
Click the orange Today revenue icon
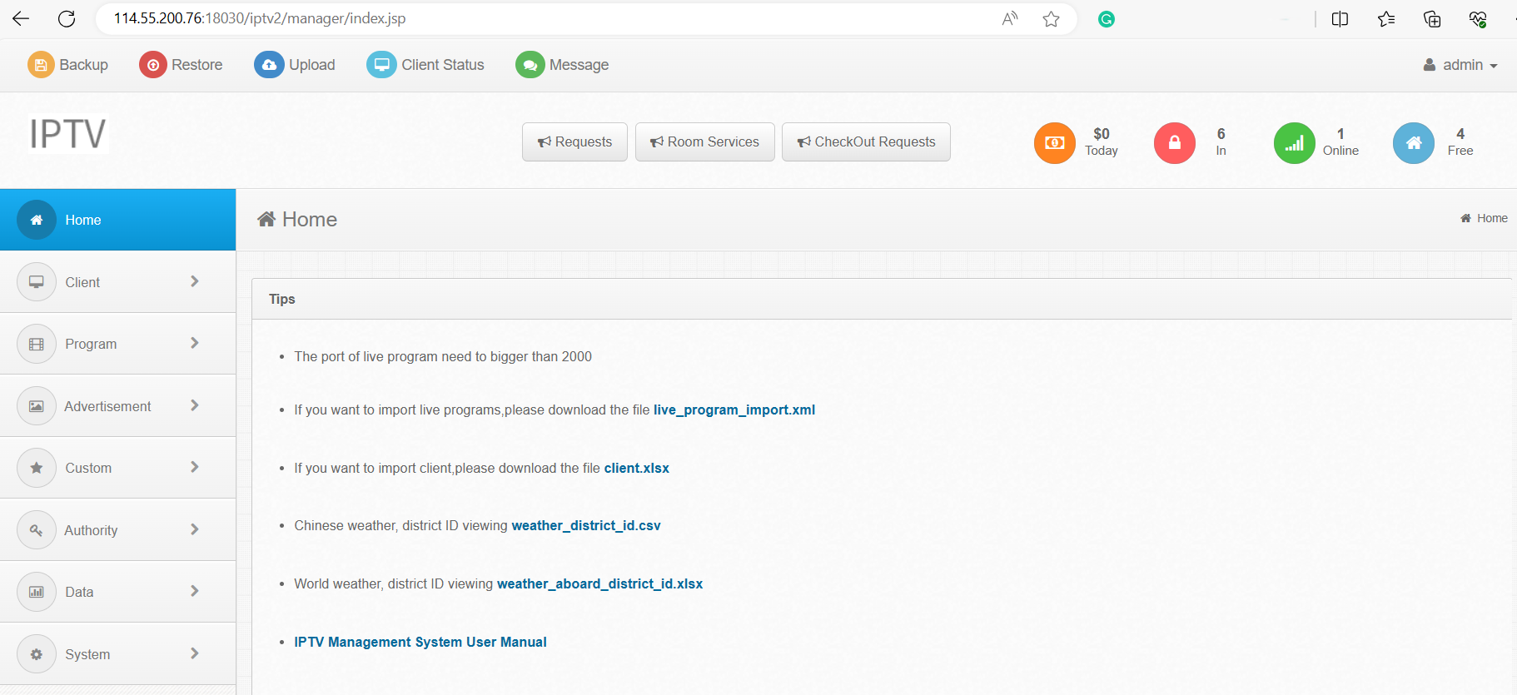click(1054, 143)
